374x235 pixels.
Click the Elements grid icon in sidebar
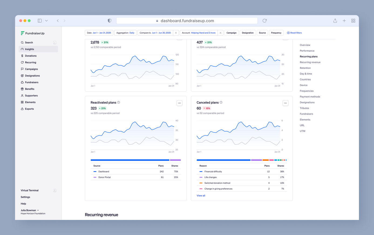coord(22,102)
